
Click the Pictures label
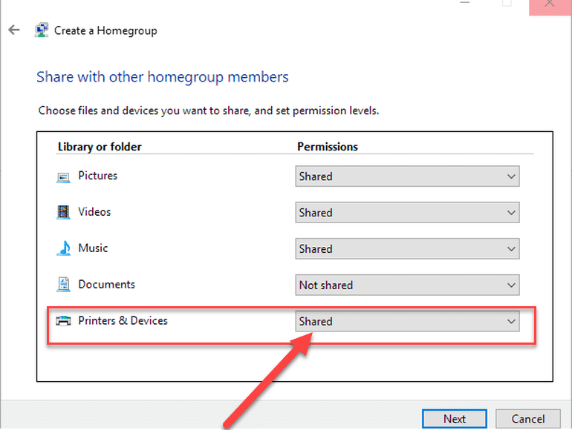pos(98,176)
